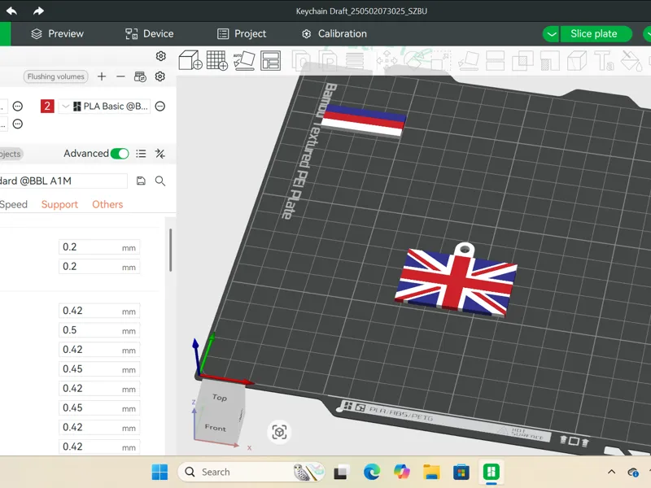Click the gear beside the AMS sync icon

coord(159,76)
